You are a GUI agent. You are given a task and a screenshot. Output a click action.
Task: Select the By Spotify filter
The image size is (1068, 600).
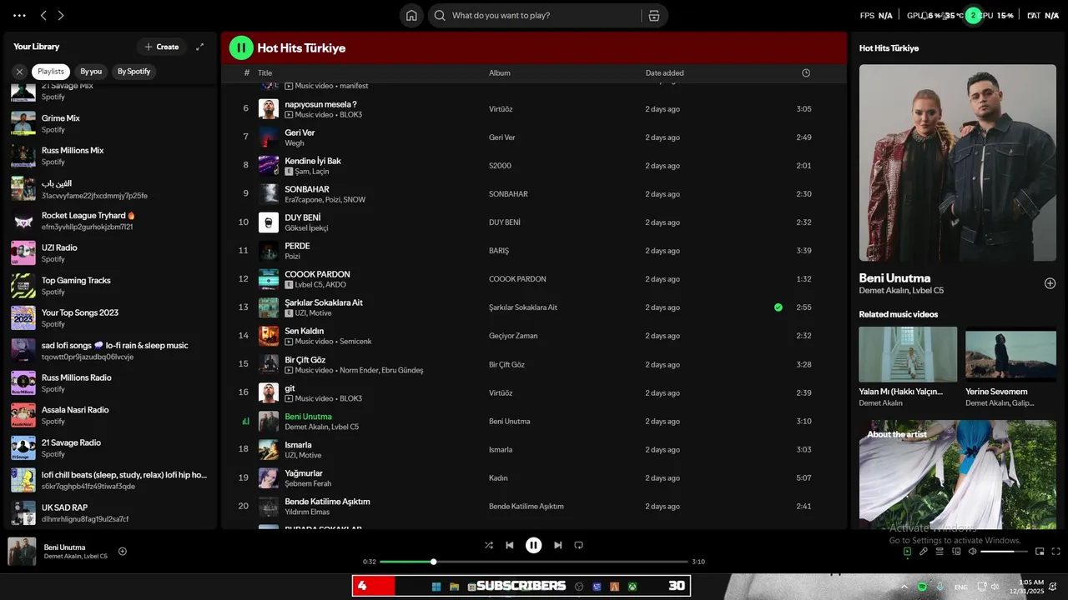tap(133, 72)
